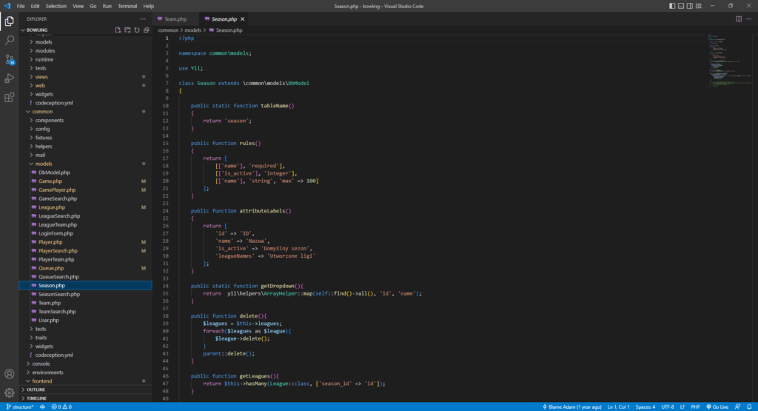The width and height of the screenshot is (758, 411).
Task: Open common codeception.yml in file tree
Action: 85,355
